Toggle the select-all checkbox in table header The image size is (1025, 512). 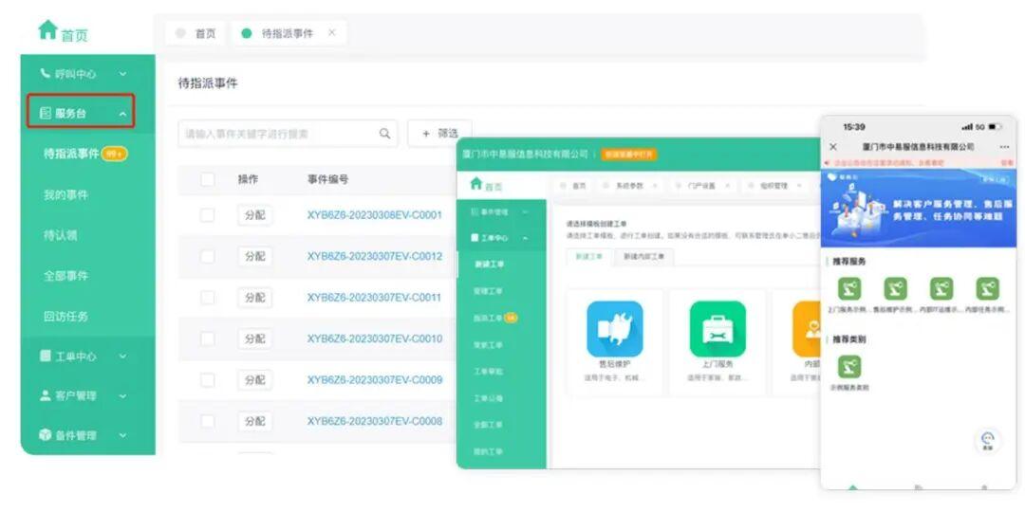207,179
